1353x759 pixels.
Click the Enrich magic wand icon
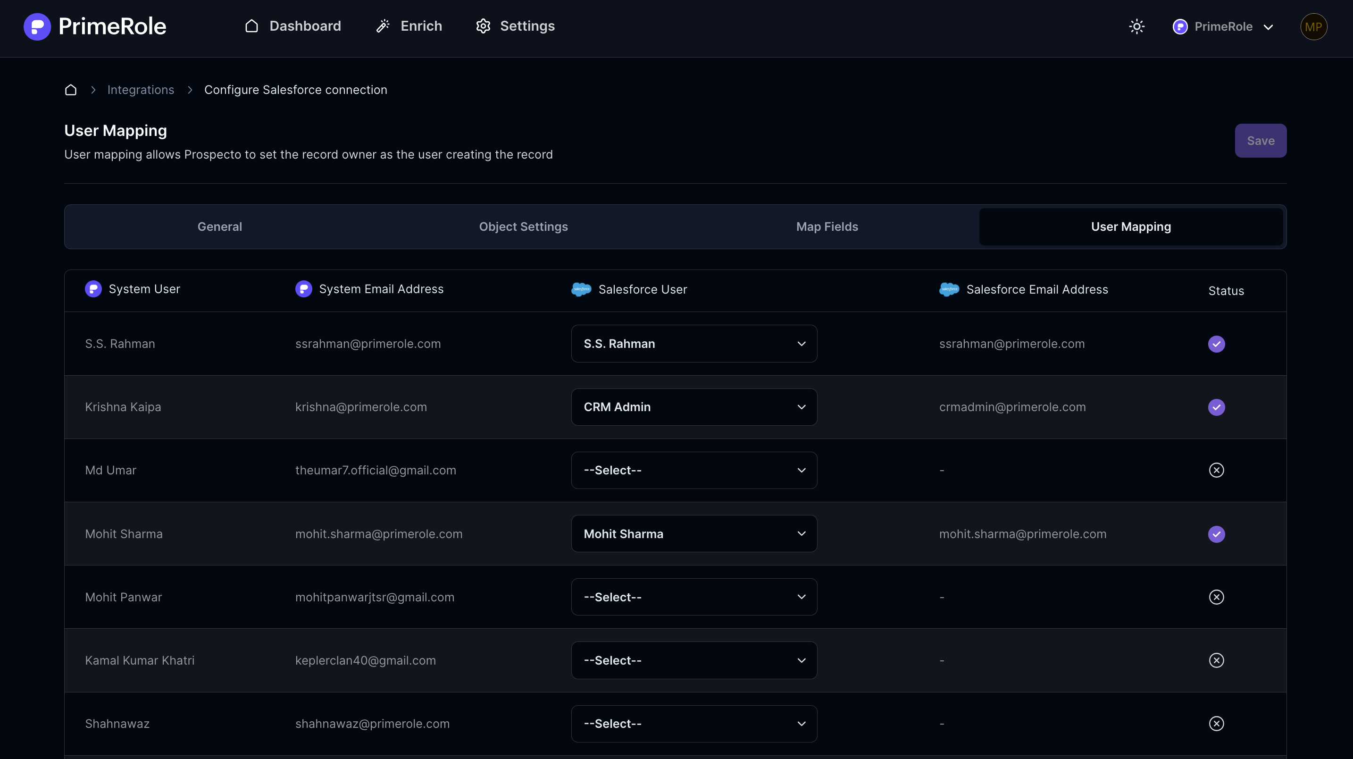point(383,26)
